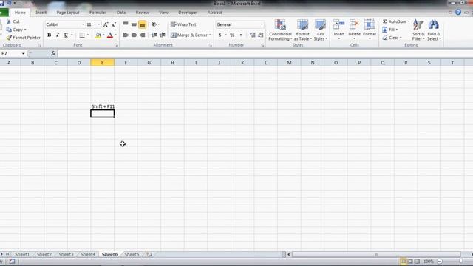This screenshot has height=266, width=473.
Task: Switch to the Sheet1 worksheet tab
Action: [22, 254]
